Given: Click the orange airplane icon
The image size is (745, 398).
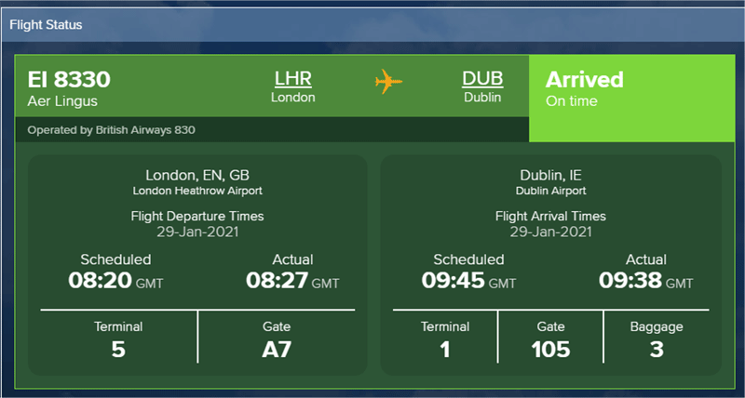Looking at the screenshot, I should 388,82.
